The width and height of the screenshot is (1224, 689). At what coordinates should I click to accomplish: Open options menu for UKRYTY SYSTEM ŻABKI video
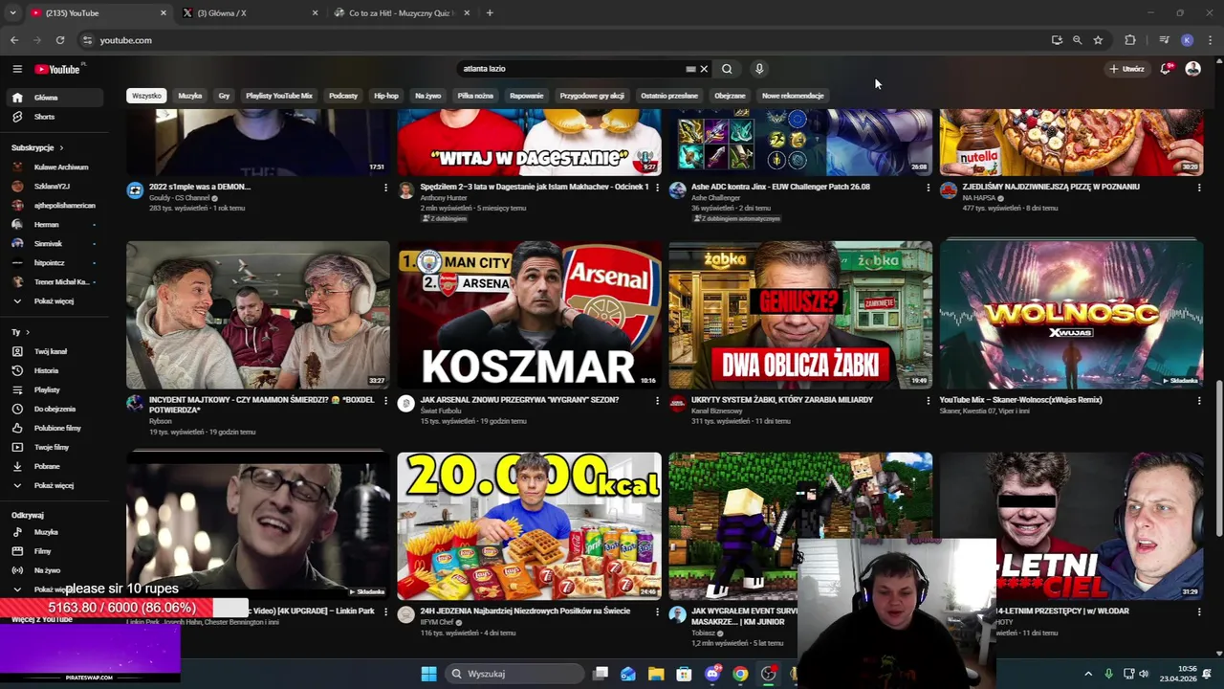(928, 401)
